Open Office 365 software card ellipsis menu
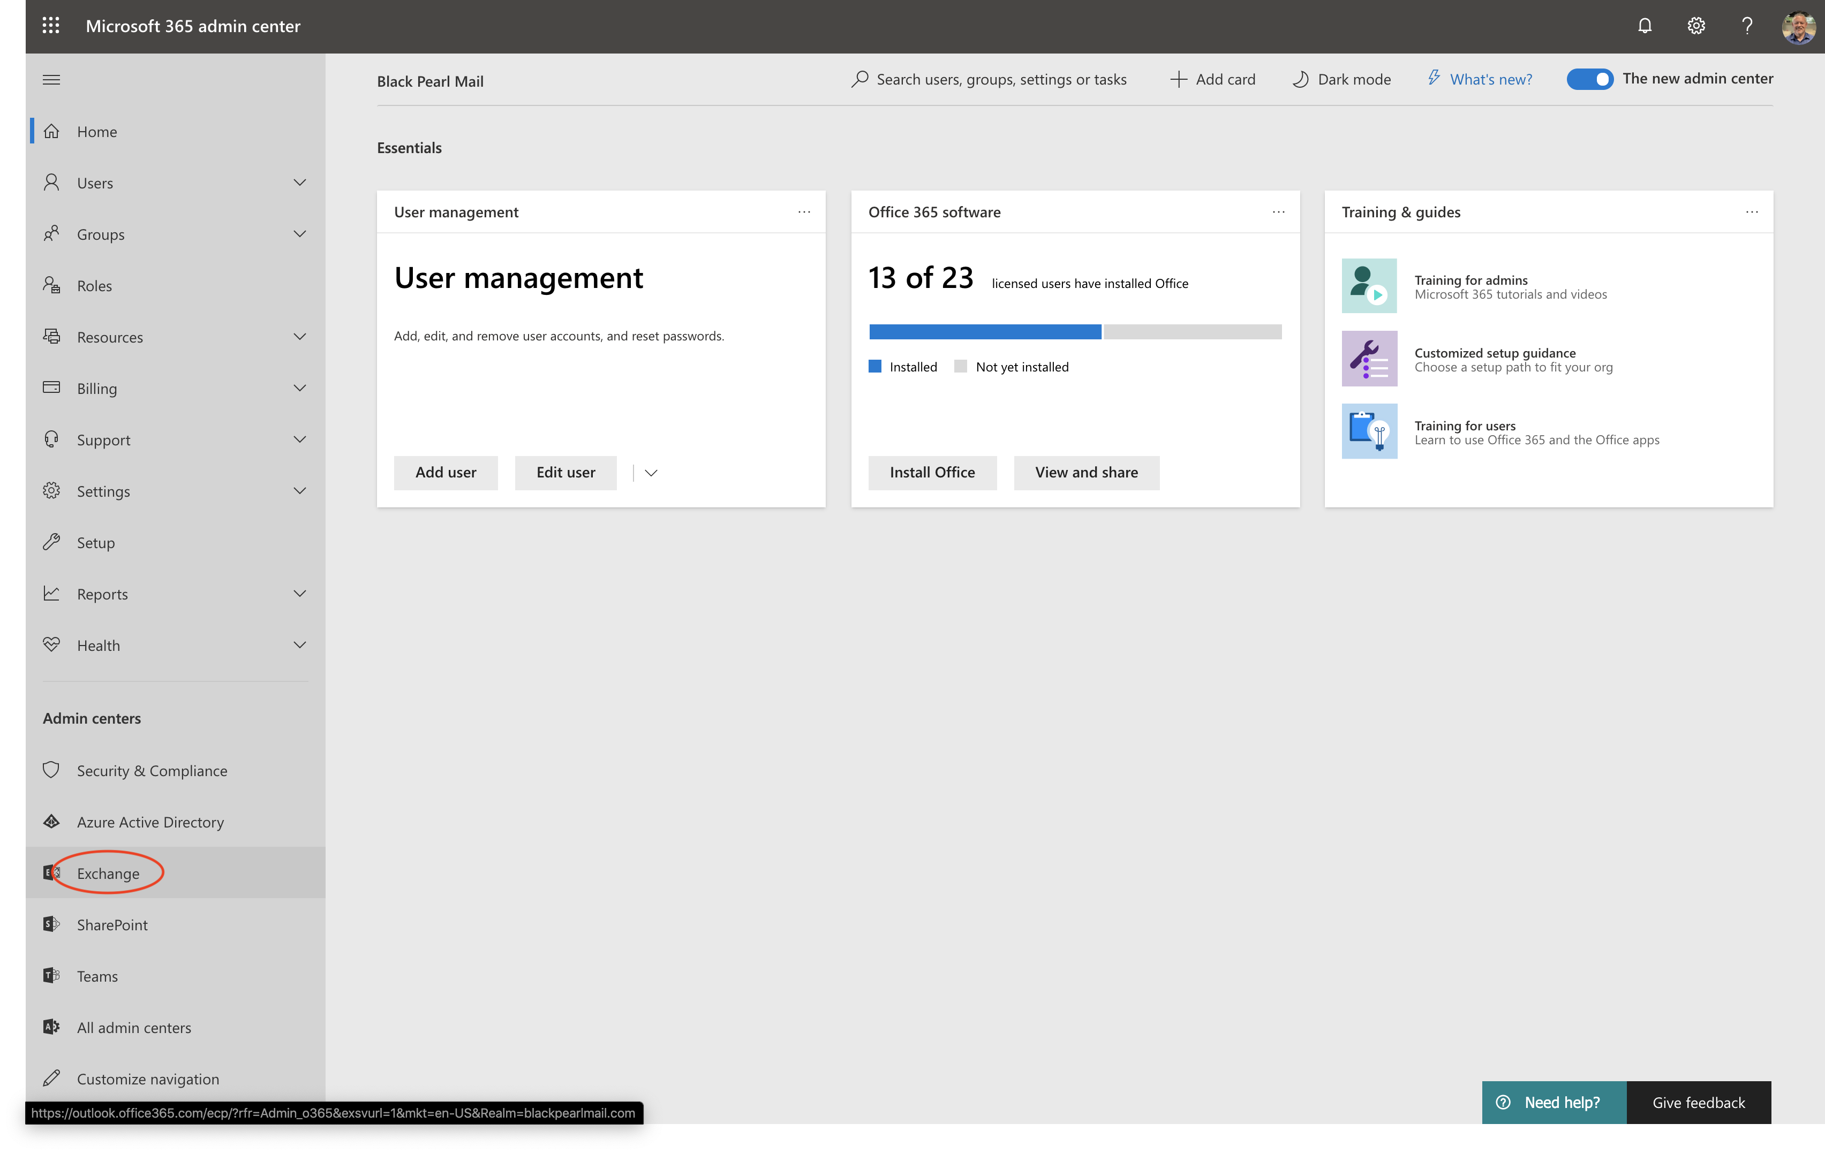This screenshot has height=1154, width=1825. coord(1278,212)
